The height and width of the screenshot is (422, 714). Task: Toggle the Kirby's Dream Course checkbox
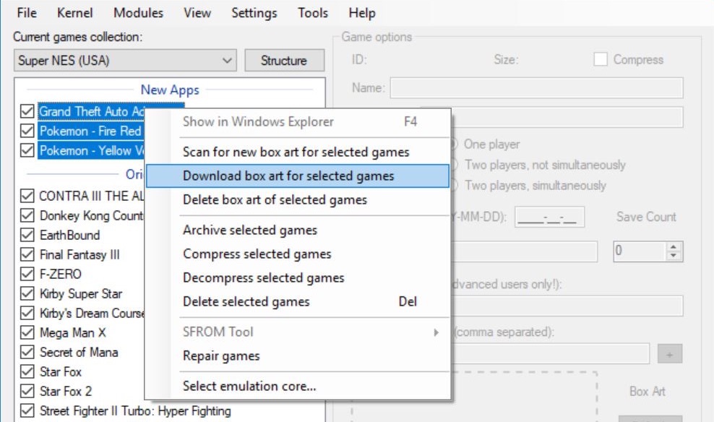27,313
